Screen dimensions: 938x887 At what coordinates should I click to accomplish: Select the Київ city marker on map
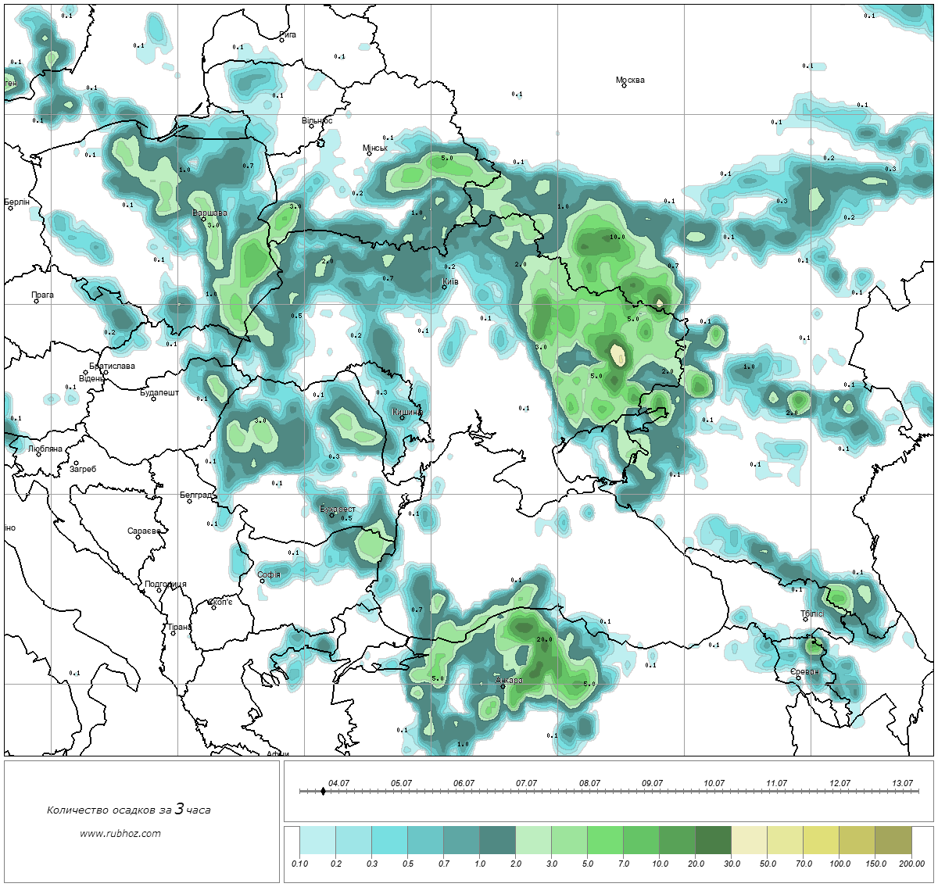(444, 287)
